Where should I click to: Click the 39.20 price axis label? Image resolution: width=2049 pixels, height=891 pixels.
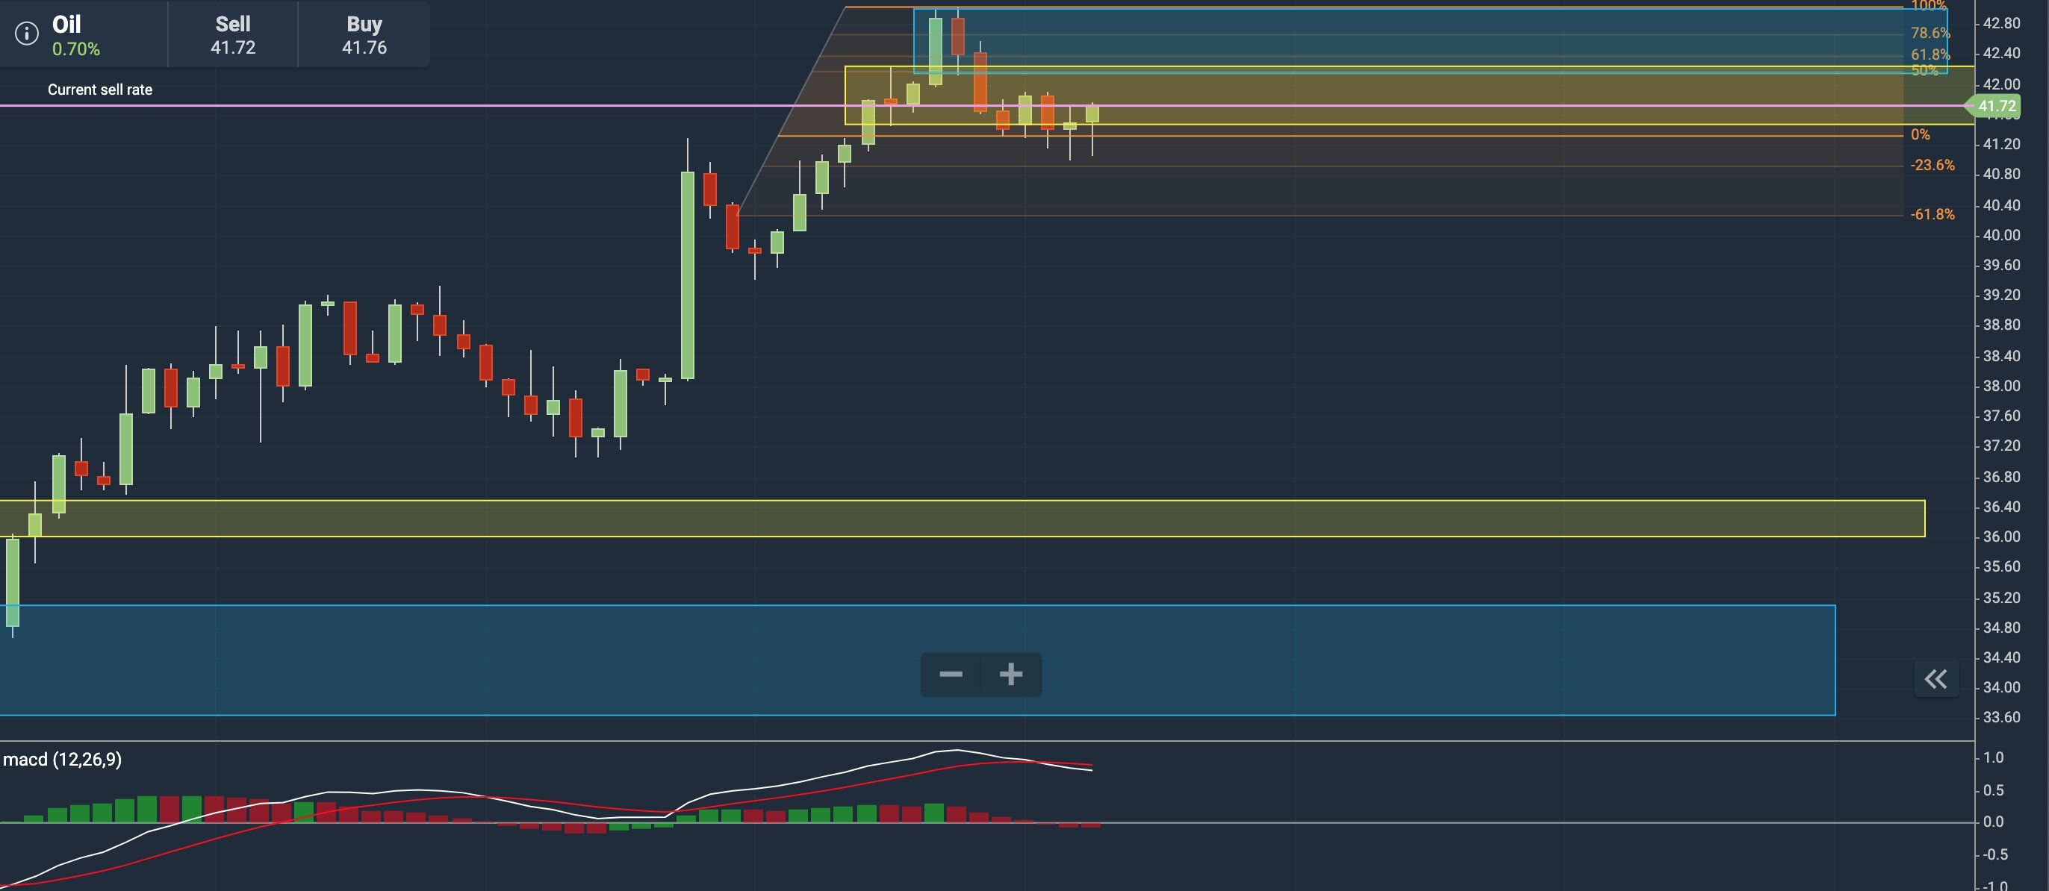pos(2001,295)
